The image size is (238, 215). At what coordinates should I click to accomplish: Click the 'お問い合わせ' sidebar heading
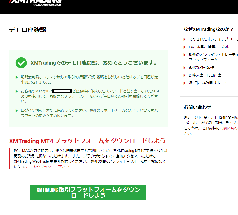click(197, 107)
